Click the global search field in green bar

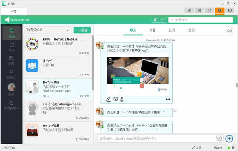pyautogui.click(x=200, y=20)
